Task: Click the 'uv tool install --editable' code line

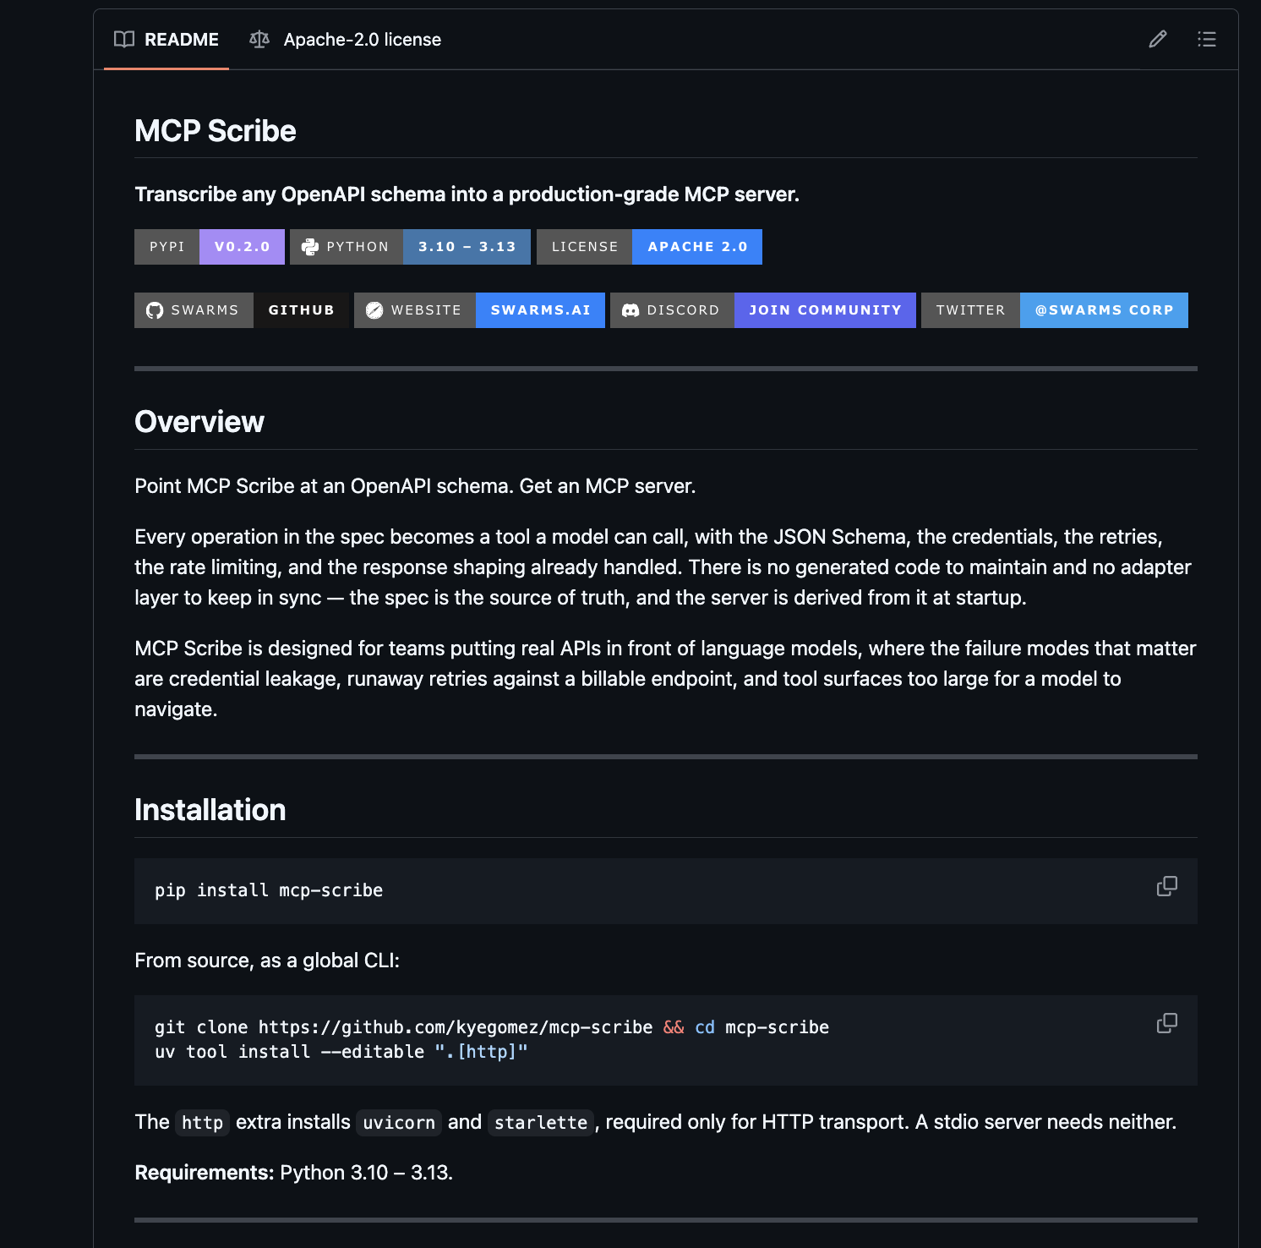Action: [341, 1052]
